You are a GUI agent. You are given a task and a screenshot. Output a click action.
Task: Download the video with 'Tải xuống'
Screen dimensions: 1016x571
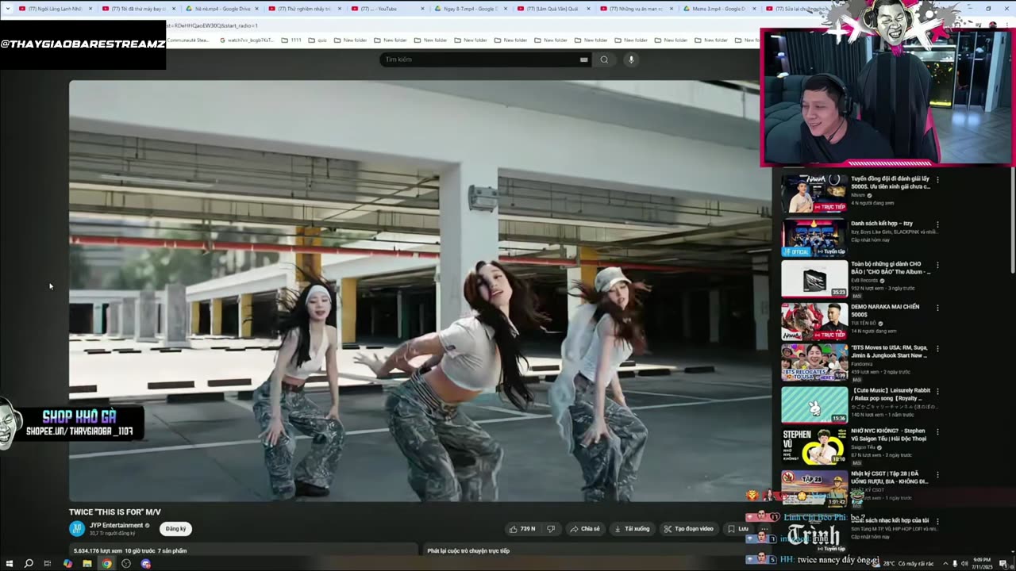tap(632, 529)
